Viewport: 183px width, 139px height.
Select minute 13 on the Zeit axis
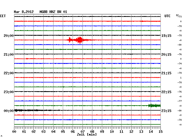pos(141,132)
